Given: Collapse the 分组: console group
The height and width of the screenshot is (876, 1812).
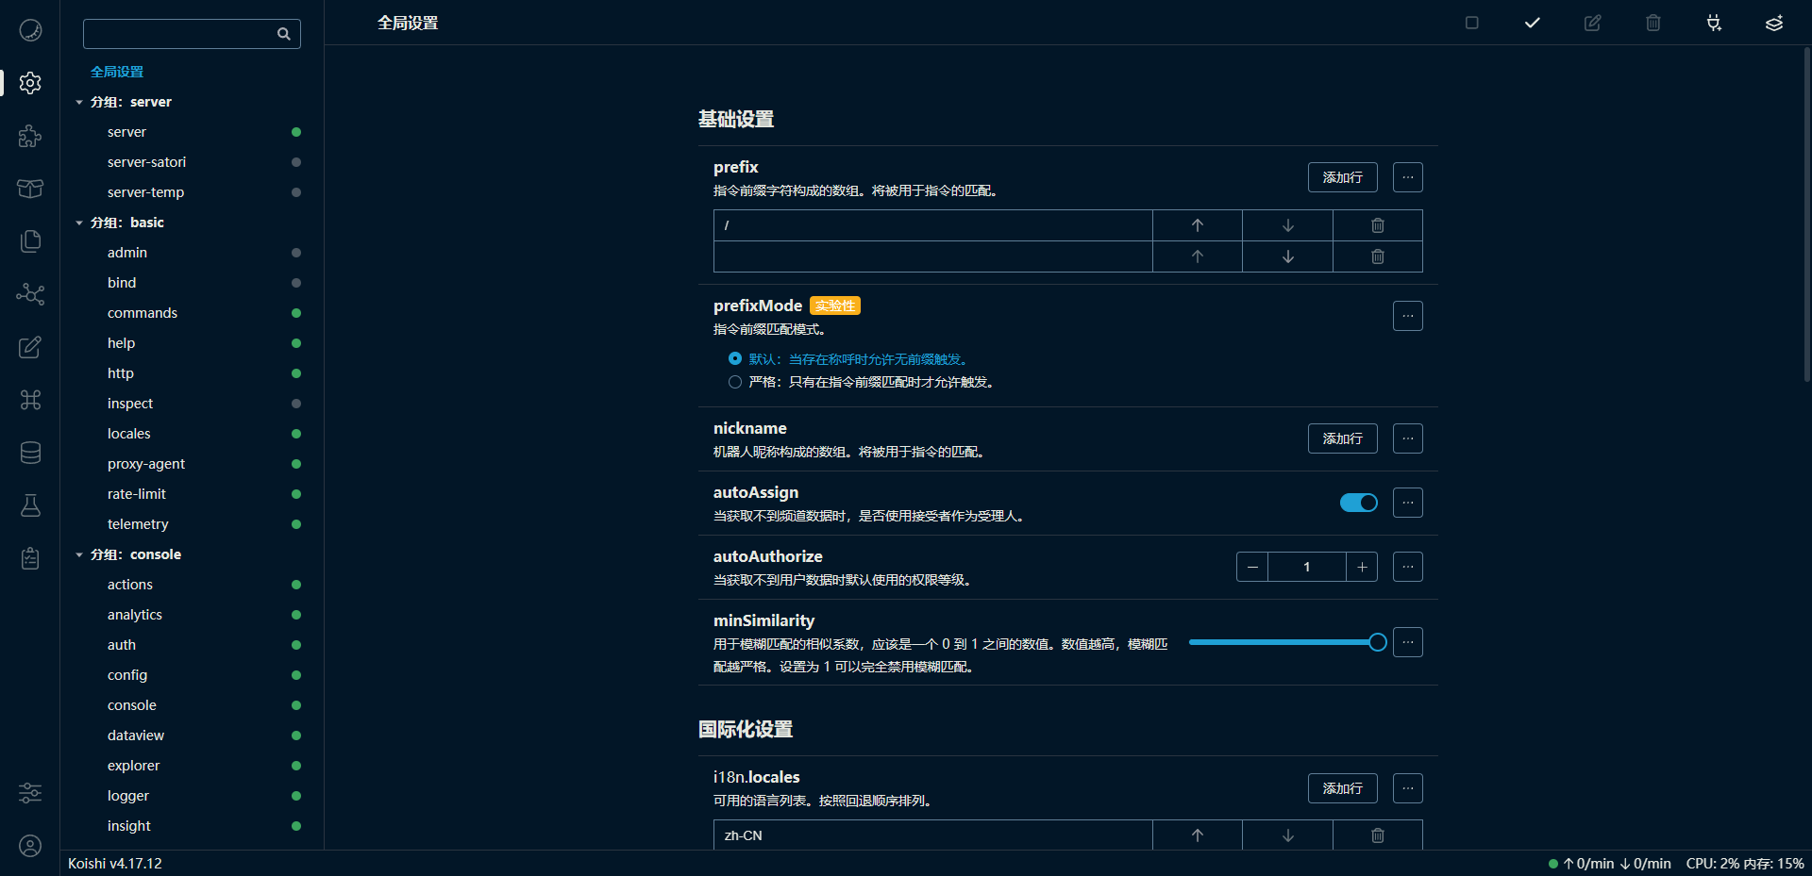Looking at the screenshot, I should (79, 554).
